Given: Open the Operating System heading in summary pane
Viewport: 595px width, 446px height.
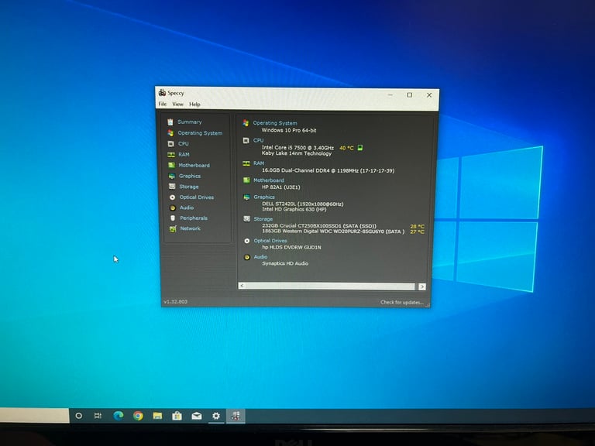Looking at the screenshot, I should [275, 123].
